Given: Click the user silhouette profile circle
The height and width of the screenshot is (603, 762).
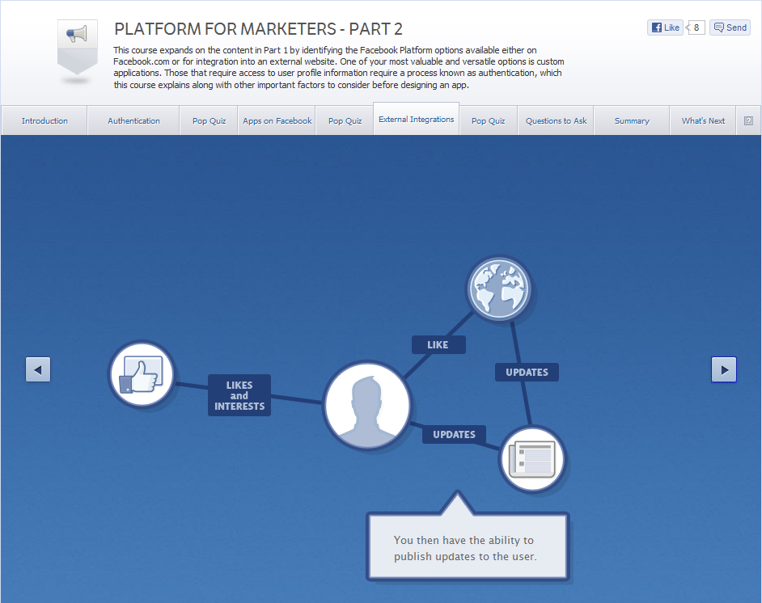Looking at the screenshot, I should [367, 404].
